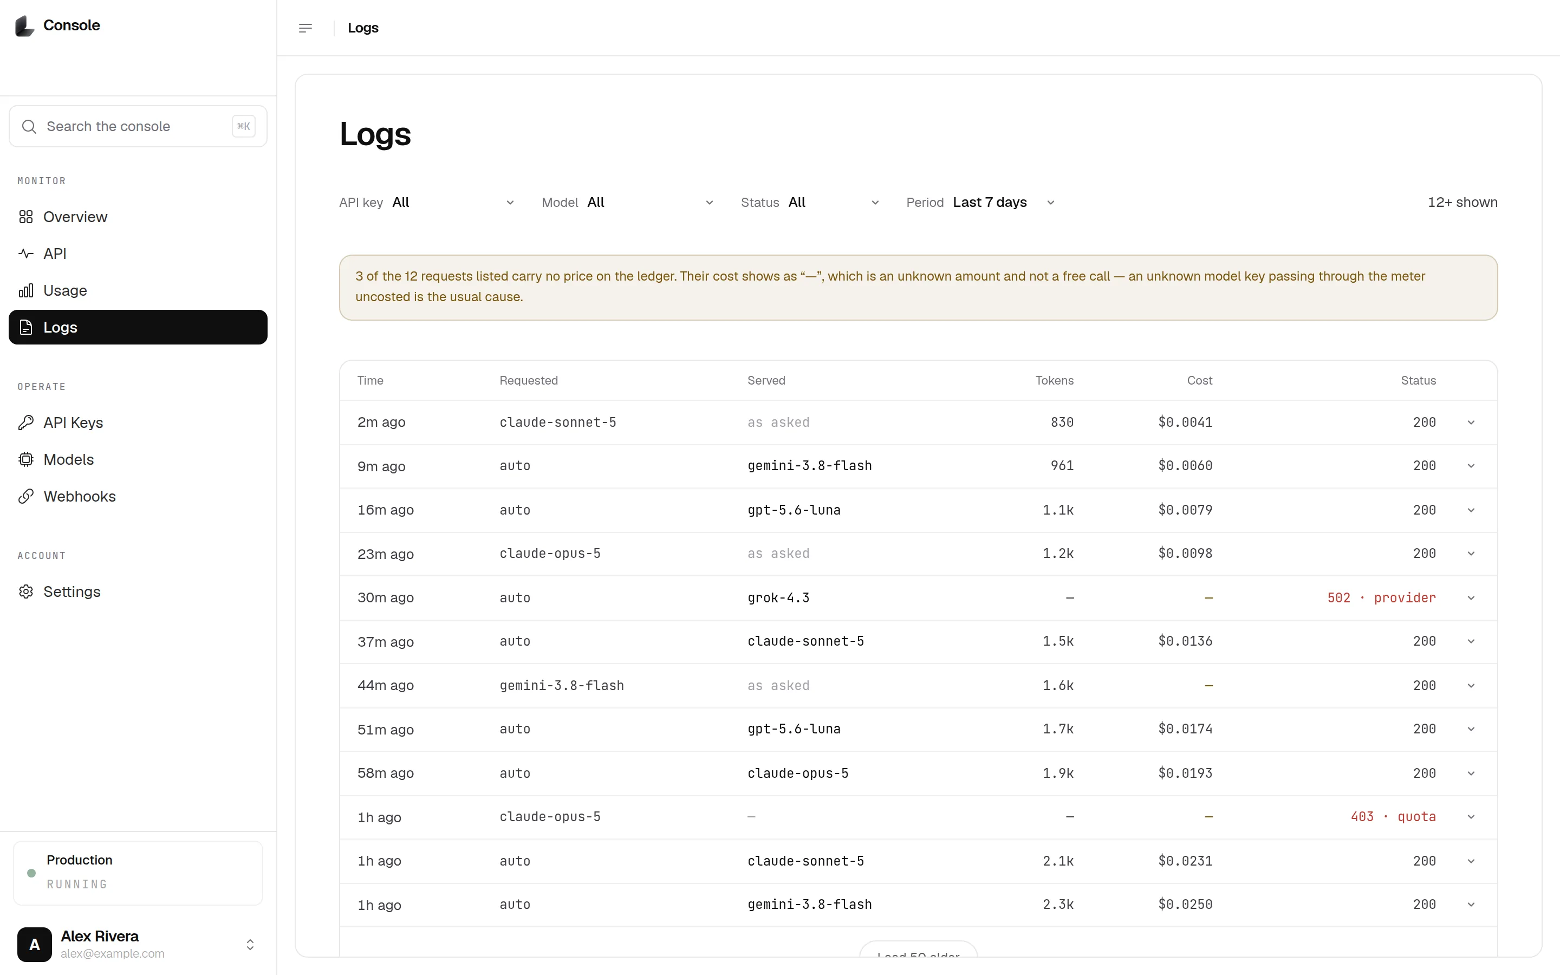Open the Period Last 7 days dropdown
This screenshot has width=1560, height=975.
pos(981,203)
